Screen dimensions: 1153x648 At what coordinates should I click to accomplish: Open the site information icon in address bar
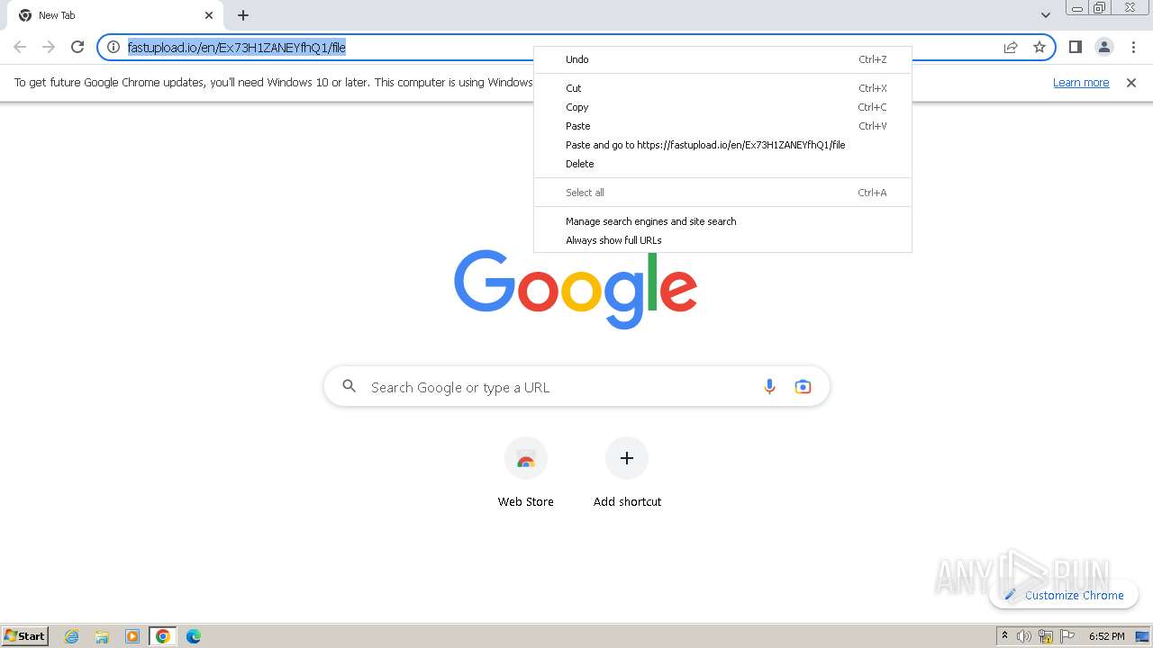pos(113,47)
